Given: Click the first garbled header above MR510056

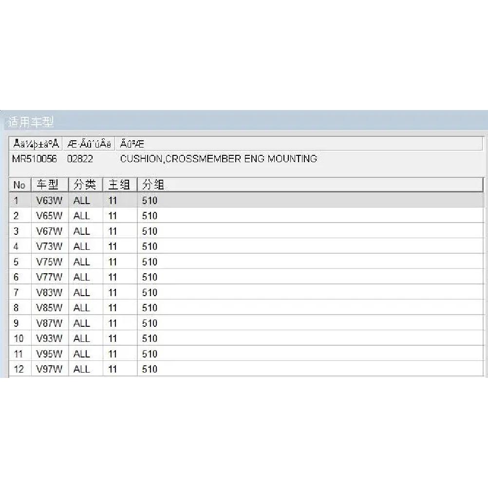Looking at the screenshot, I should pos(36,144).
